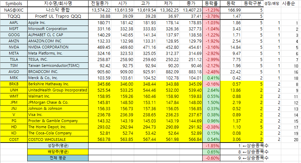Click the 전체 평균 label cell
The image size is (301, 163).
pyautogui.click(x=58, y=158)
